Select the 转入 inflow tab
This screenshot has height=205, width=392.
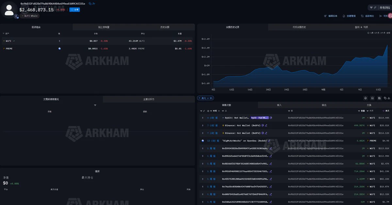pos(279,105)
